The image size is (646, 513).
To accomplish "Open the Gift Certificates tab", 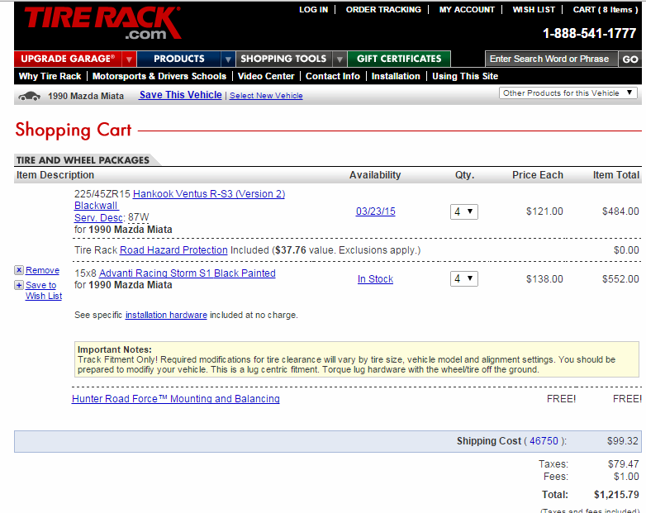I will 399,59.
